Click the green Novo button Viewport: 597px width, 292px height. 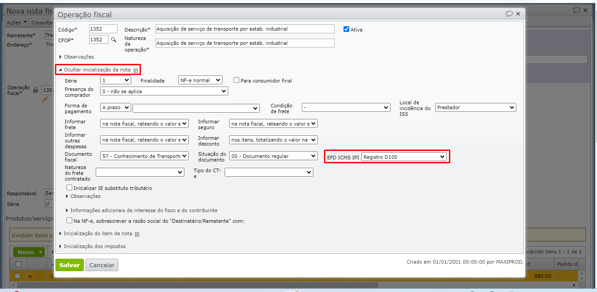(x=26, y=252)
